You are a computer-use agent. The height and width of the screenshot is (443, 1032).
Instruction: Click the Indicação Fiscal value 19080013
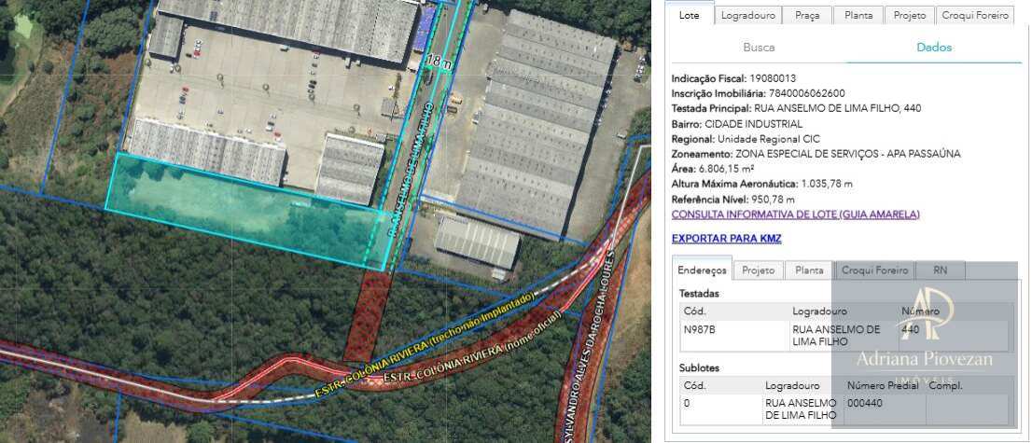(x=773, y=78)
